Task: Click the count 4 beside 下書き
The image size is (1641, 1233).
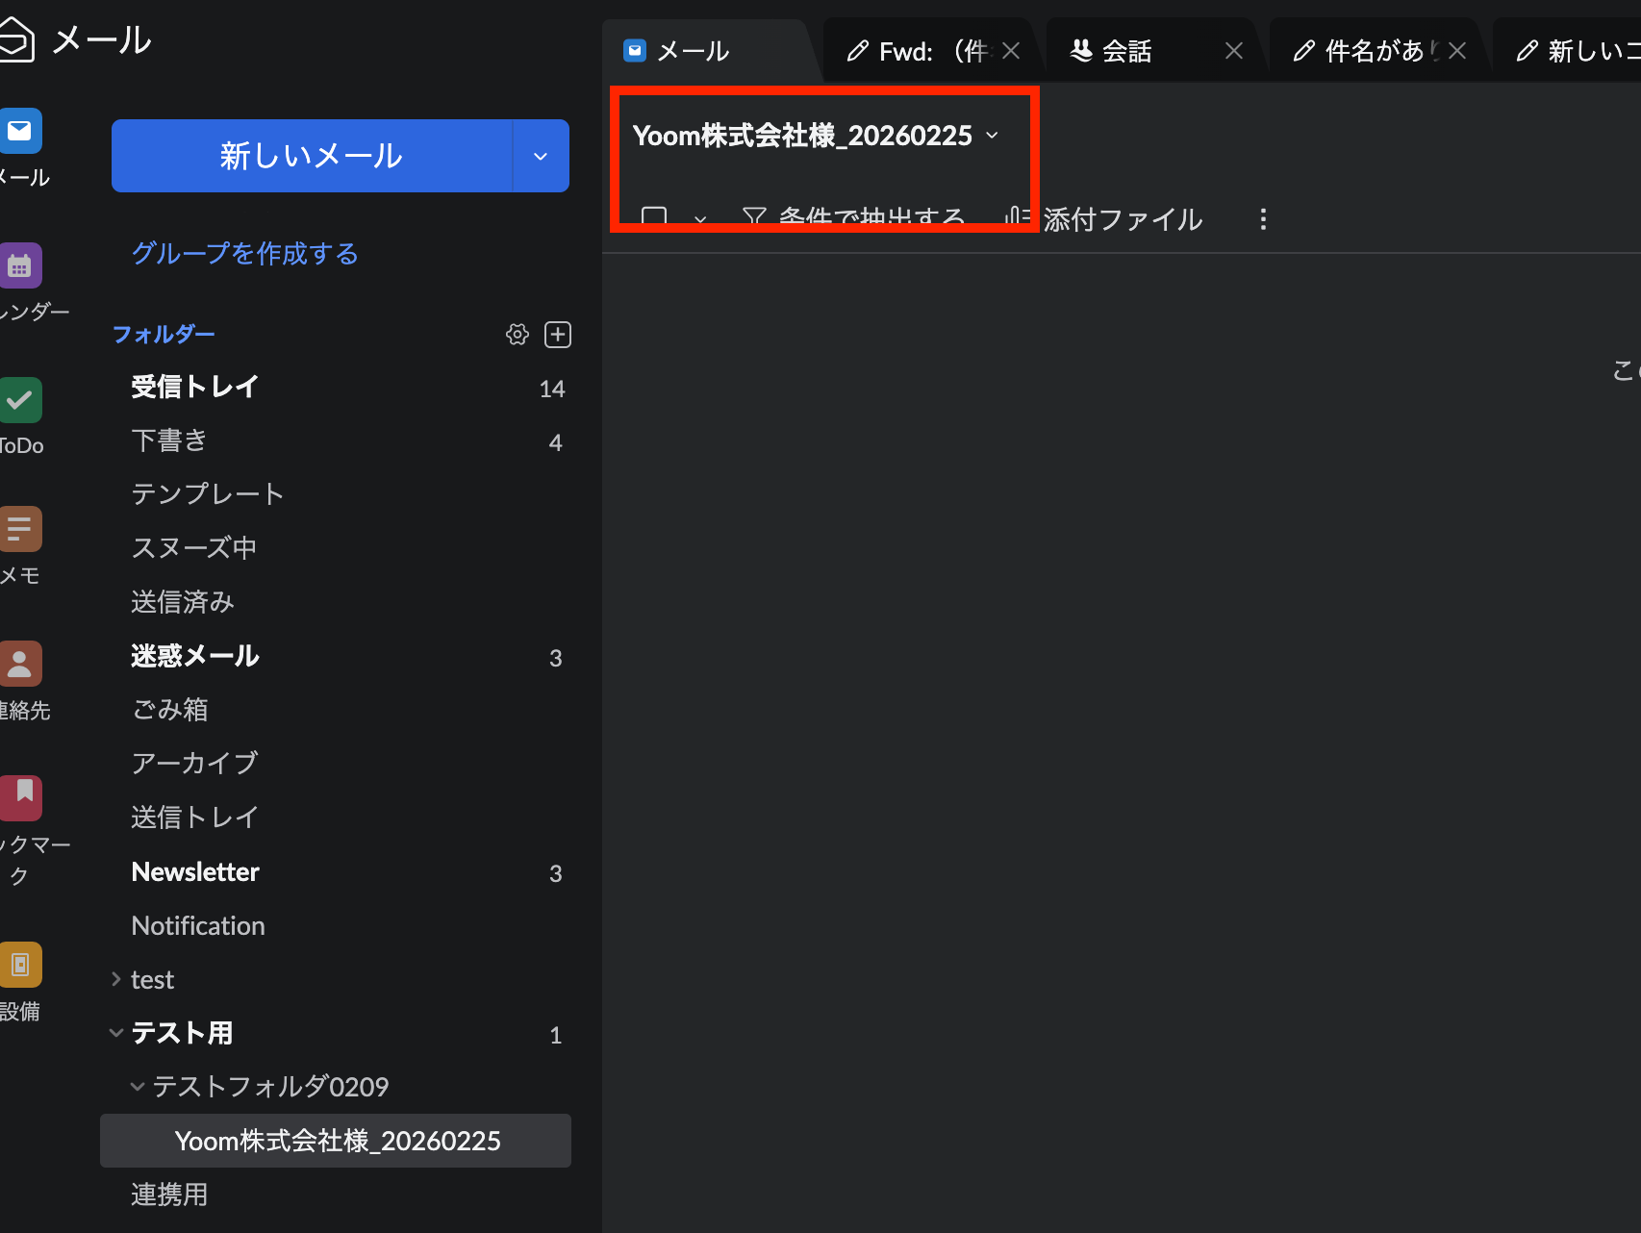Action: pyautogui.click(x=555, y=442)
